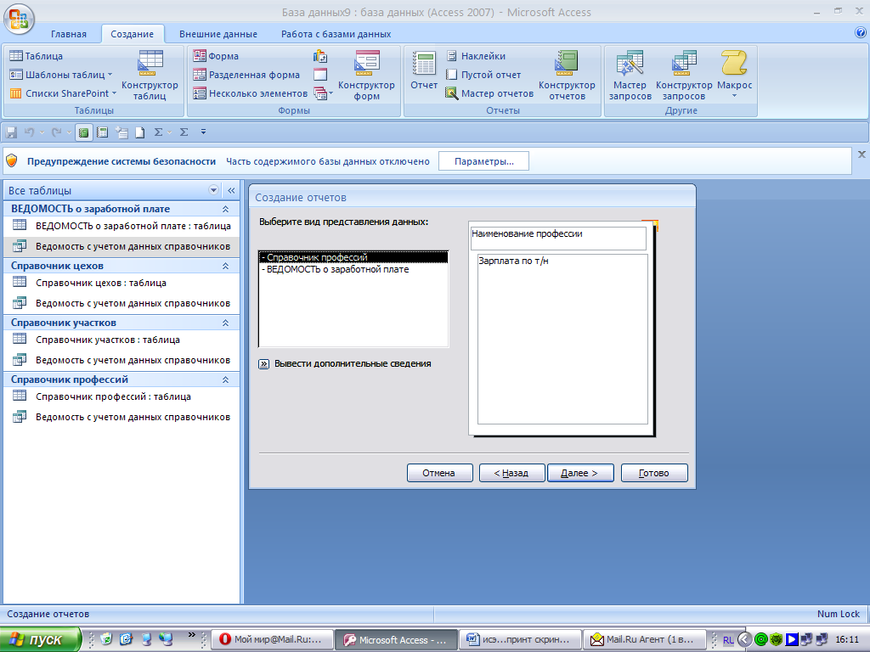Create a Пустой отчет
The image size is (870, 652).
483,75
